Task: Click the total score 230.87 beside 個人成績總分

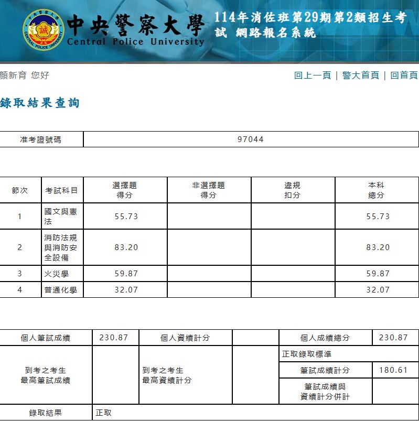Action: (393, 338)
